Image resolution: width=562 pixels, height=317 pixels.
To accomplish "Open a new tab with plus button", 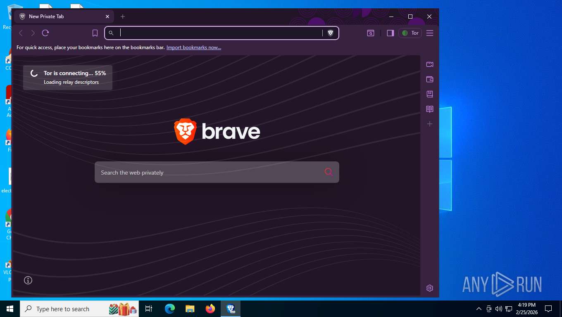I will pyautogui.click(x=123, y=17).
